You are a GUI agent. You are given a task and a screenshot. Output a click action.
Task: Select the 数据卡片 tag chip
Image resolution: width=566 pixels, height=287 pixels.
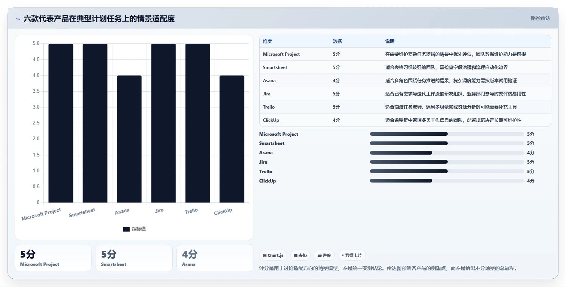pyautogui.click(x=352, y=255)
